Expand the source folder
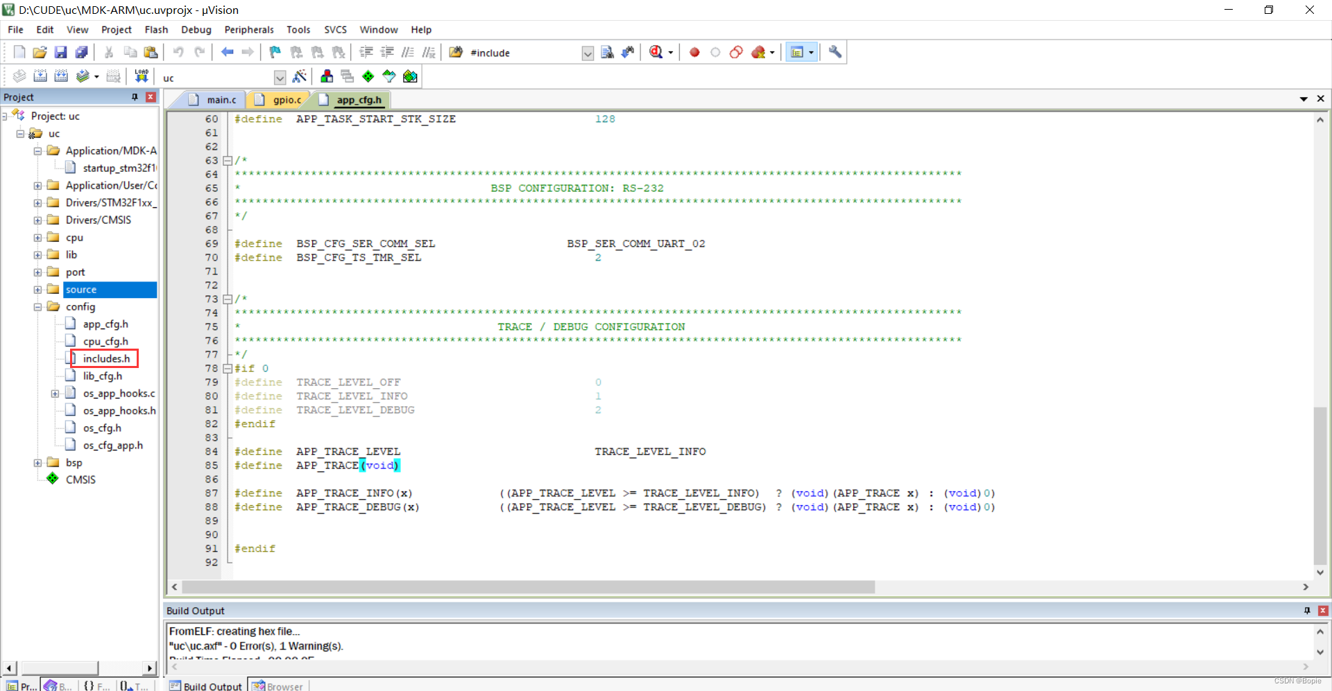1332x691 pixels. click(x=37, y=290)
